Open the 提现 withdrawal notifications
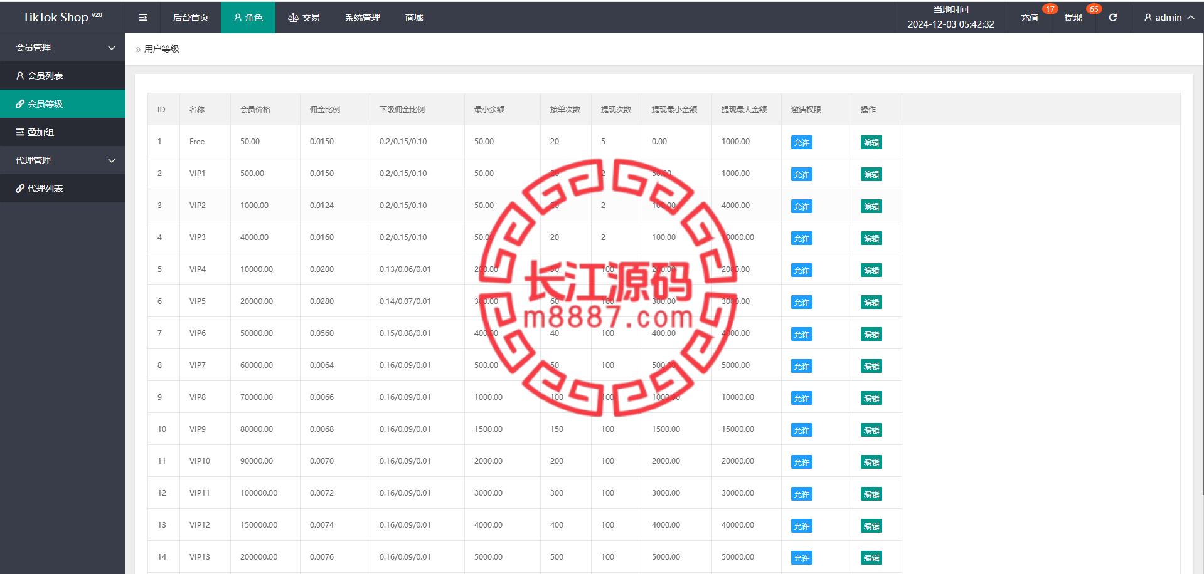The image size is (1204, 574). coord(1073,18)
